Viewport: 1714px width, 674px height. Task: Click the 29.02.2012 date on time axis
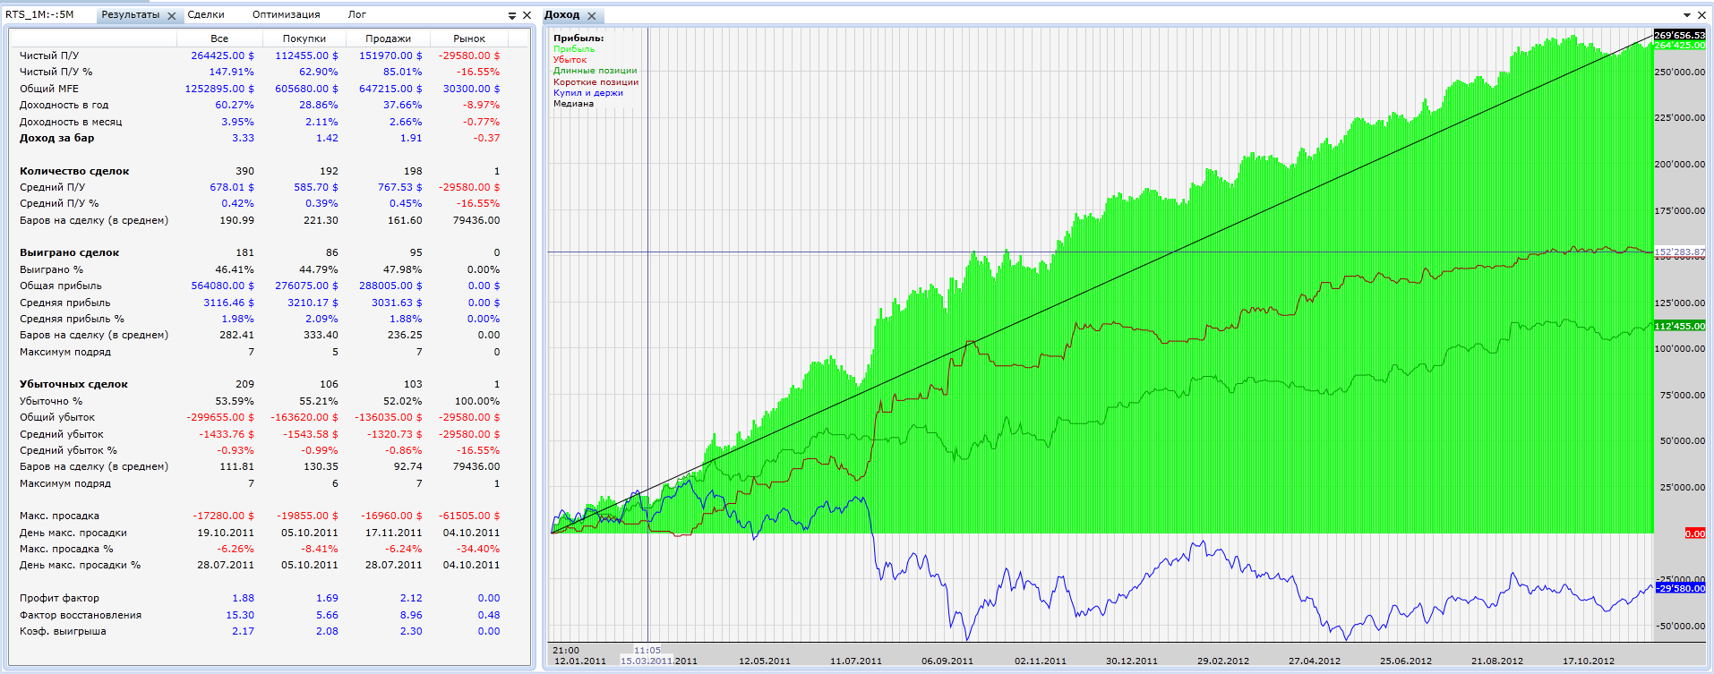pyautogui.click(x=1223, y=661)
